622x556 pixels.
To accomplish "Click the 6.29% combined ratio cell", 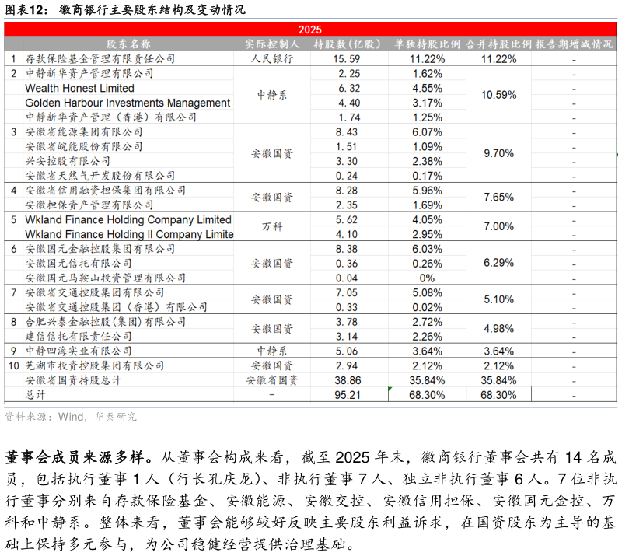I will tap(498, 263).
